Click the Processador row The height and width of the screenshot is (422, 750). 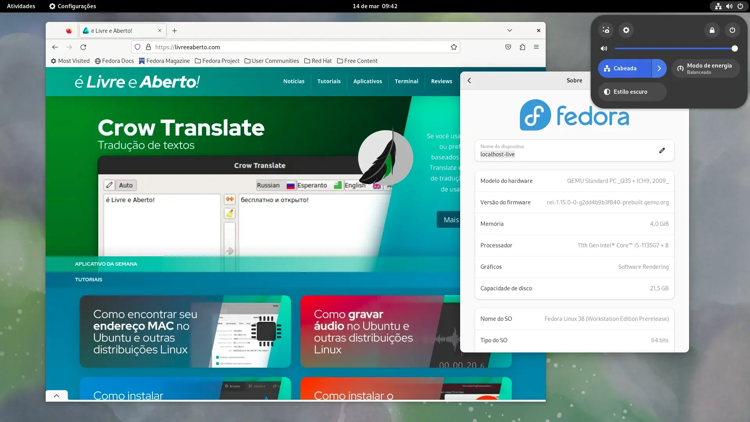(x=575, y=245)
